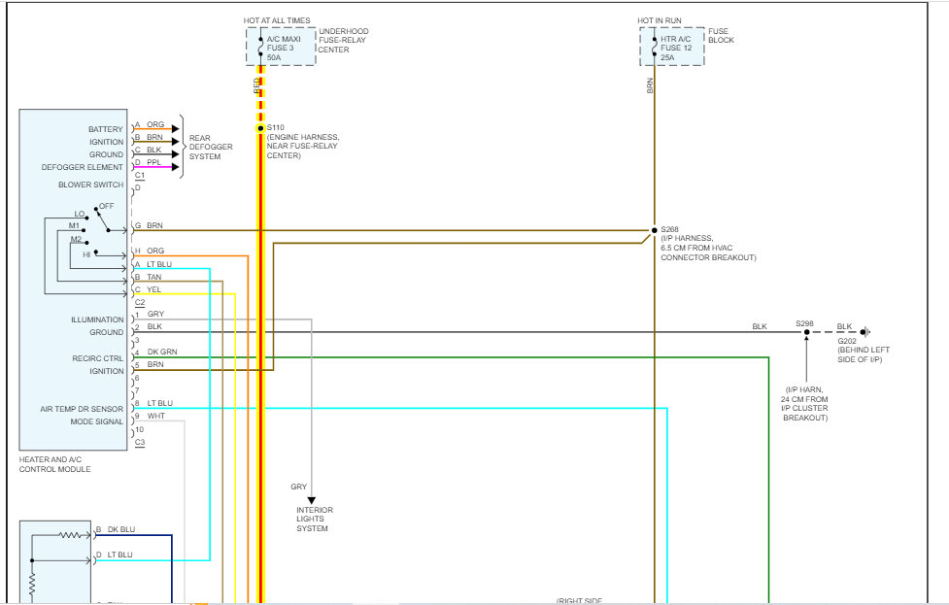Click the ILLUMINATION terminal label
Viewport: 949px width, 605px height.
(97, 319)
